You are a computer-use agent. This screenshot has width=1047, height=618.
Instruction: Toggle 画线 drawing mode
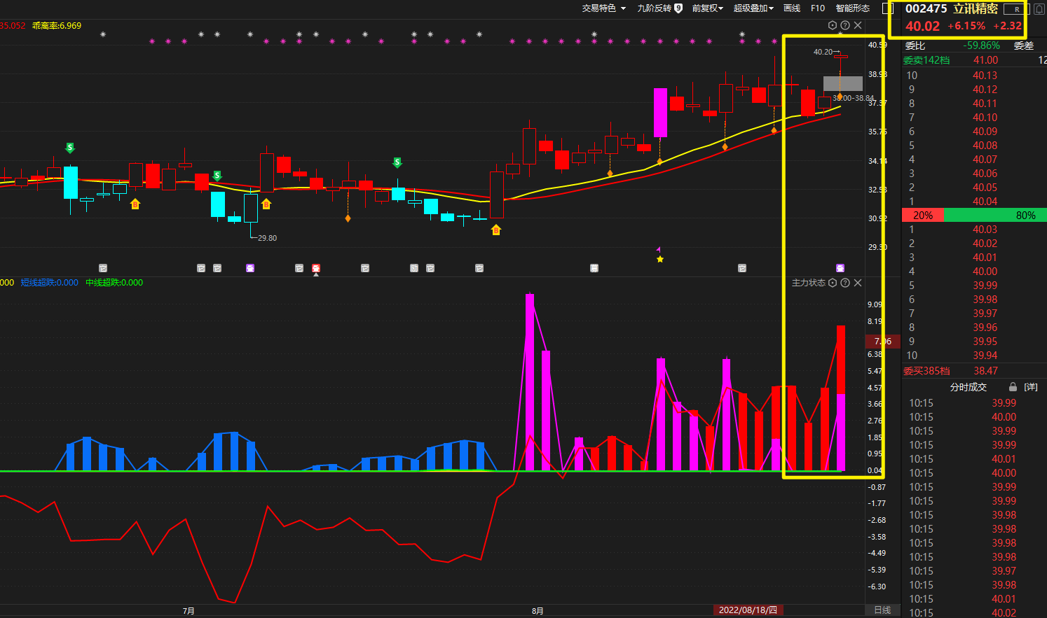(792, 8)
